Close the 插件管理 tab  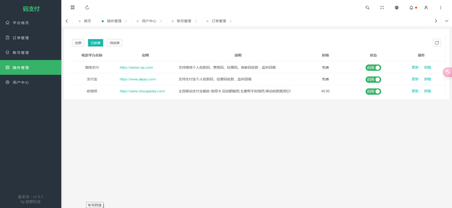coord(126,21)
